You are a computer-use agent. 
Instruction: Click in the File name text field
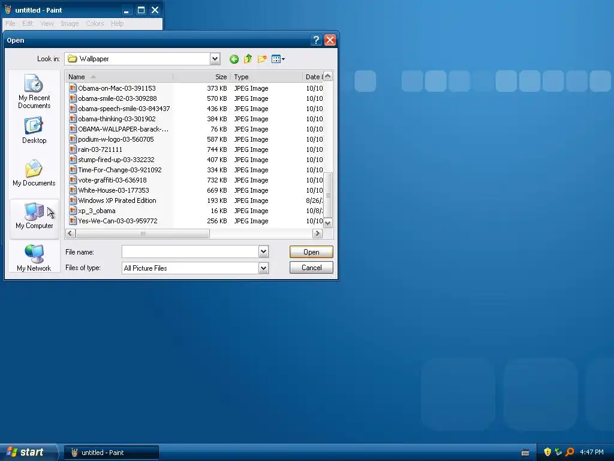[x=190, y=252]
